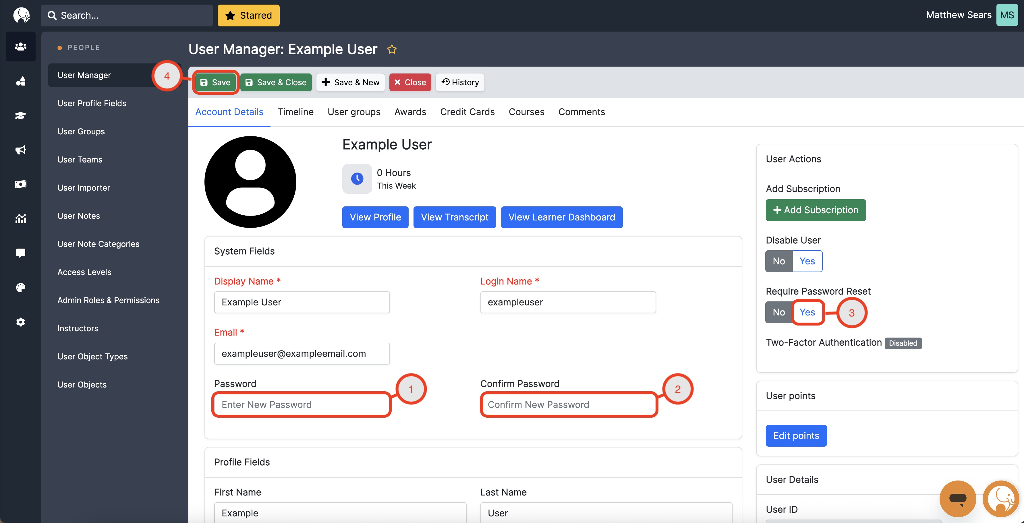Open the megaphone announcements icon
This screenshot has height=523, width=1024.
[x=20, y=150]
